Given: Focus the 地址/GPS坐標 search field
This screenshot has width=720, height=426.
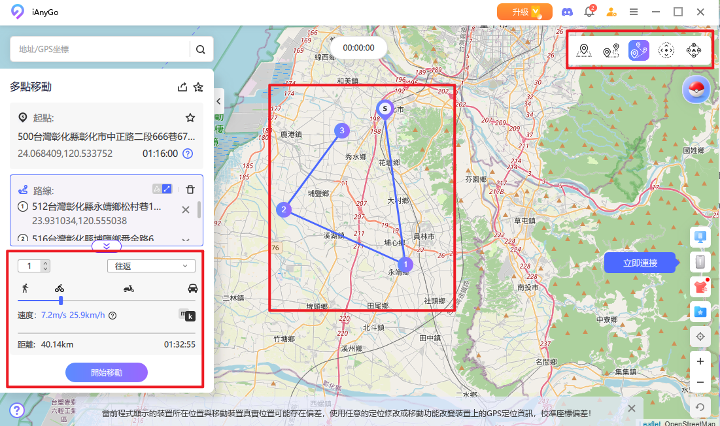Looking at the screenshot, I should click(x=99, y=49).
